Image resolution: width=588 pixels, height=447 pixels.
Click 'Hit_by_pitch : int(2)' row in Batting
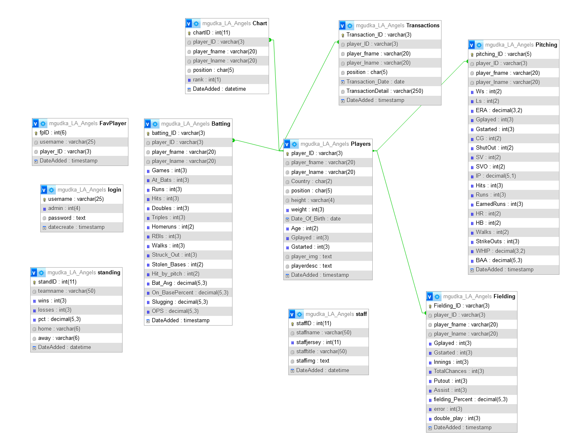[x=188, y=274]
